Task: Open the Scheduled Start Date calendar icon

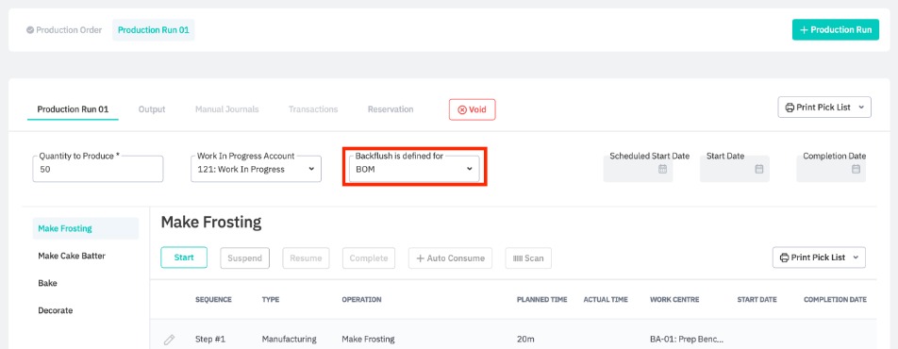Action: tap(662, 169)
